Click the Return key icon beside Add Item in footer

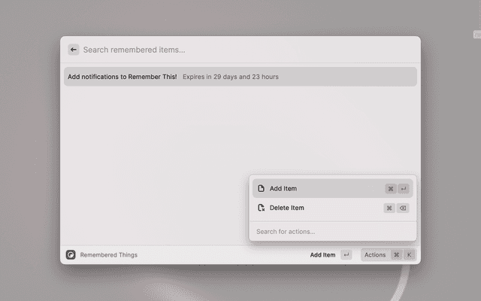(346, 255)
